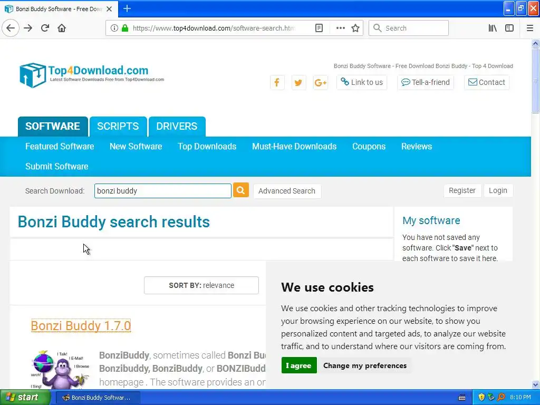Click the orange magnifier tray icon

501,398
